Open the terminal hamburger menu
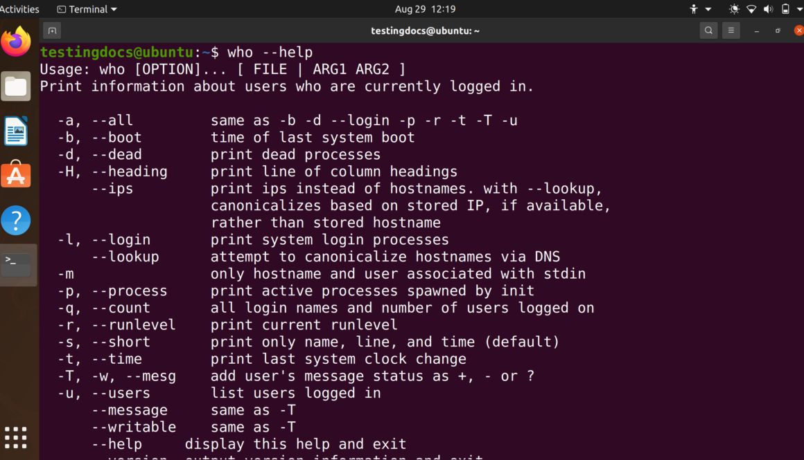The width and height of the screenshot is (804, 460). click(731, 30)
